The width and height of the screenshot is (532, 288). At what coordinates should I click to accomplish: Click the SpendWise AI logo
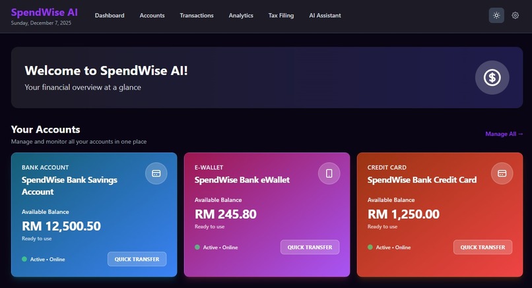44,13
